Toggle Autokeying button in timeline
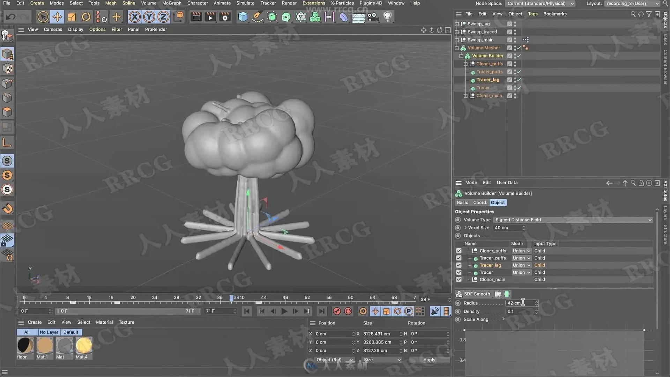 (x=348, y=311)
